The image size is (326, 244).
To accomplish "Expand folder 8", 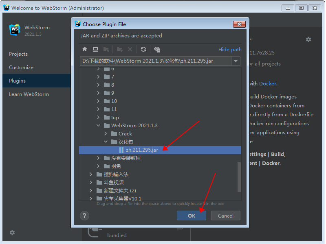I will tap(98, 85).
